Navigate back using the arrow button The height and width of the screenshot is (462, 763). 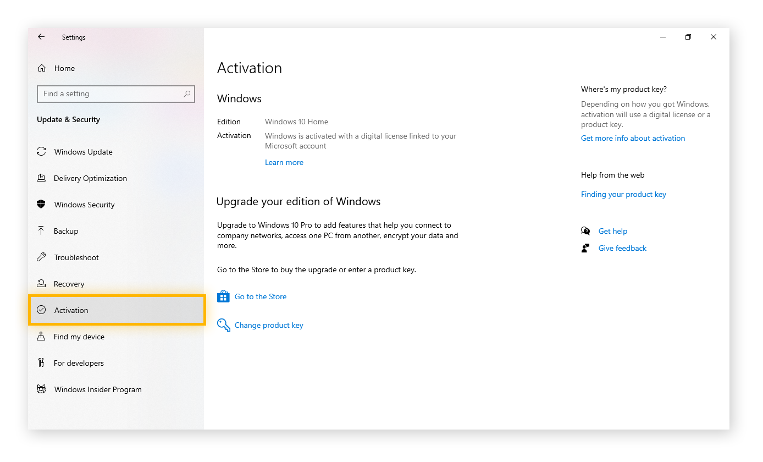tap(41, 37)
